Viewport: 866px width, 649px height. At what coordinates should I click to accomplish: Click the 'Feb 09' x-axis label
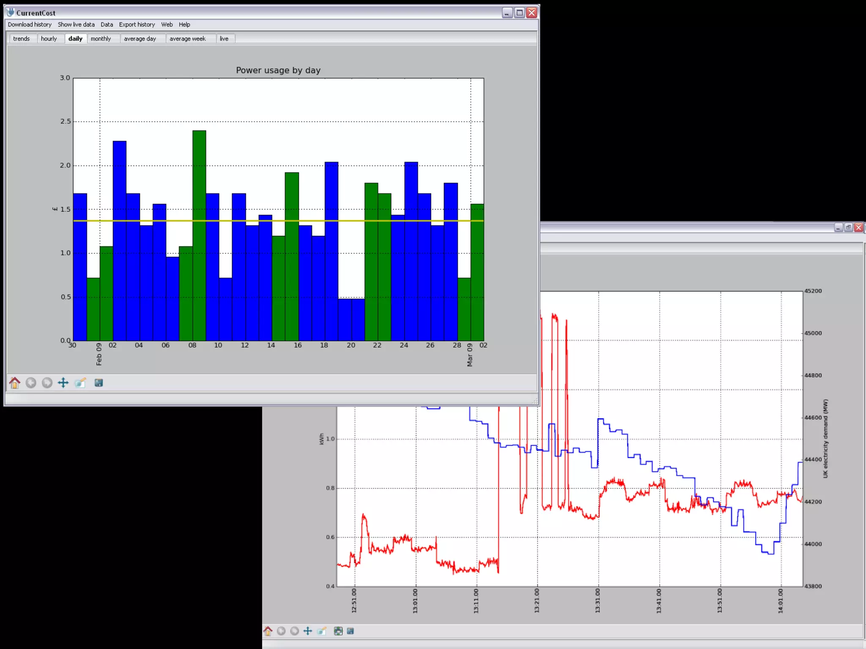tap(99, 354)
